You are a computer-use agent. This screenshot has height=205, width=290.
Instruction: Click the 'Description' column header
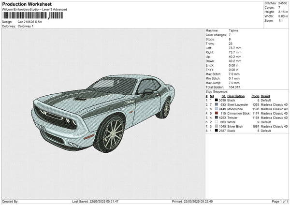(236, 96)
